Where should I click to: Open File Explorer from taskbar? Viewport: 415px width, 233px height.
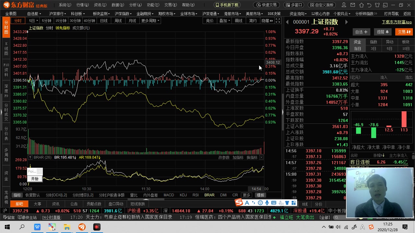67,227
